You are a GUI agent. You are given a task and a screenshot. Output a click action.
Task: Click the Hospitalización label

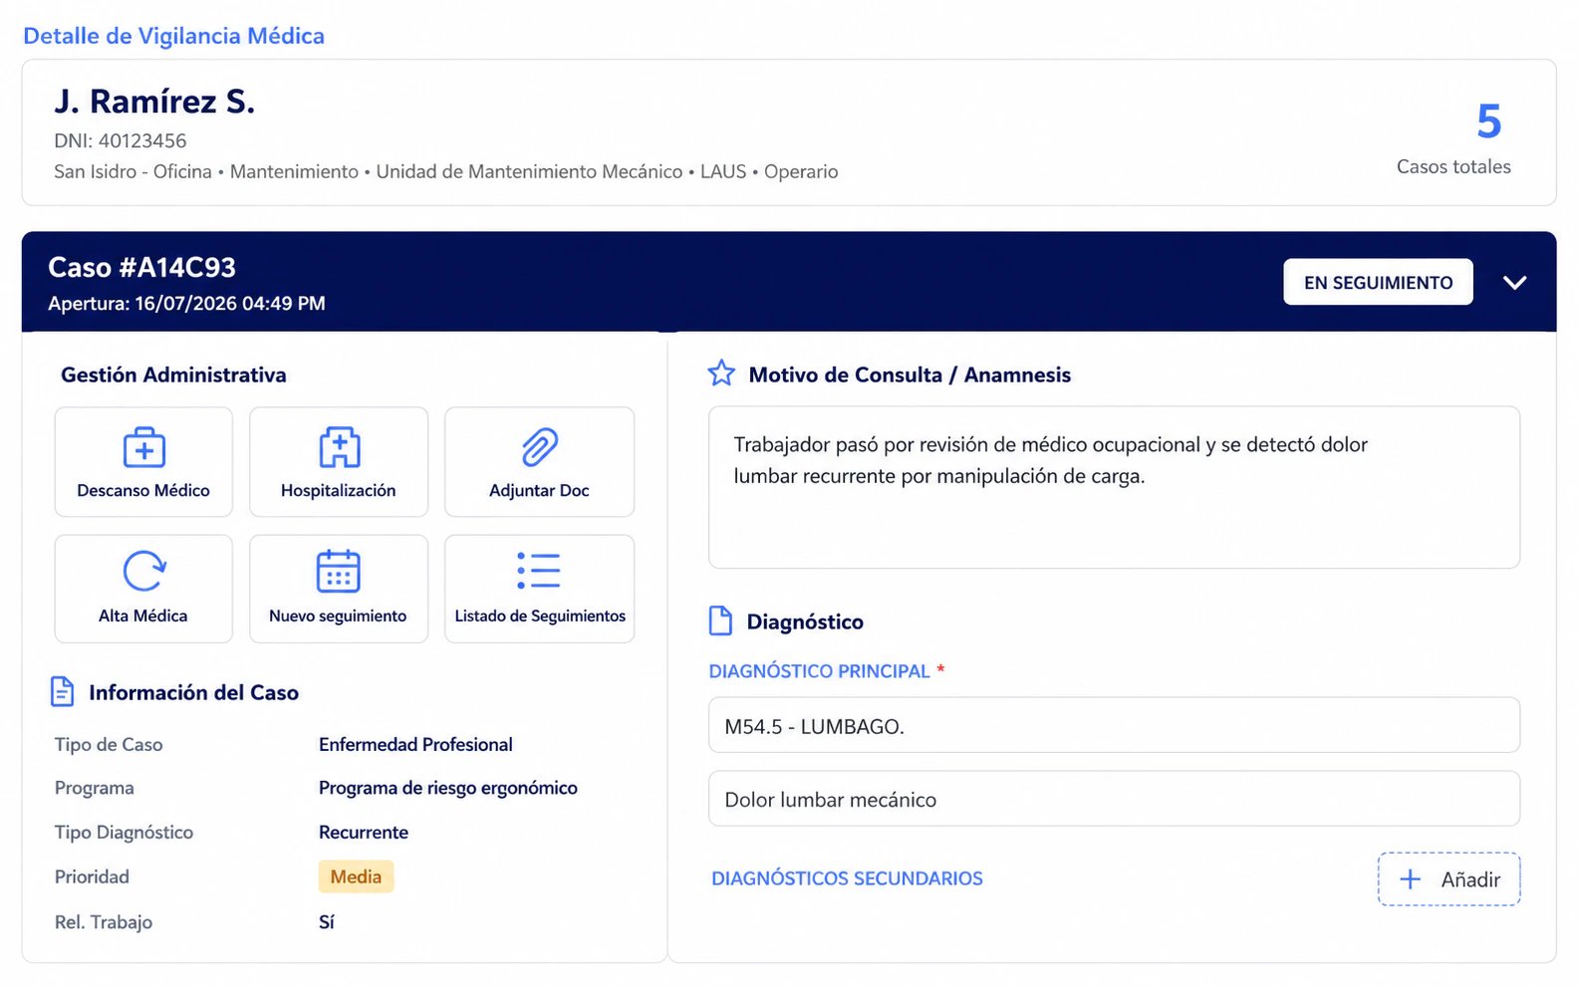point(339,490)
